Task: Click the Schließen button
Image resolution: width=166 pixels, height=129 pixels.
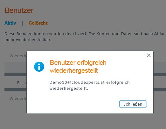Action: click(133, 104)
